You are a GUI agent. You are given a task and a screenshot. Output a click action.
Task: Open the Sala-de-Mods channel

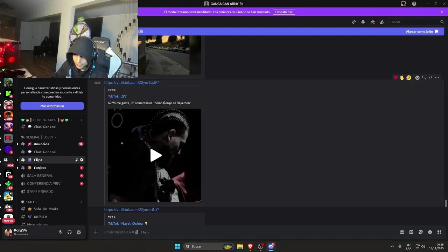52,209
